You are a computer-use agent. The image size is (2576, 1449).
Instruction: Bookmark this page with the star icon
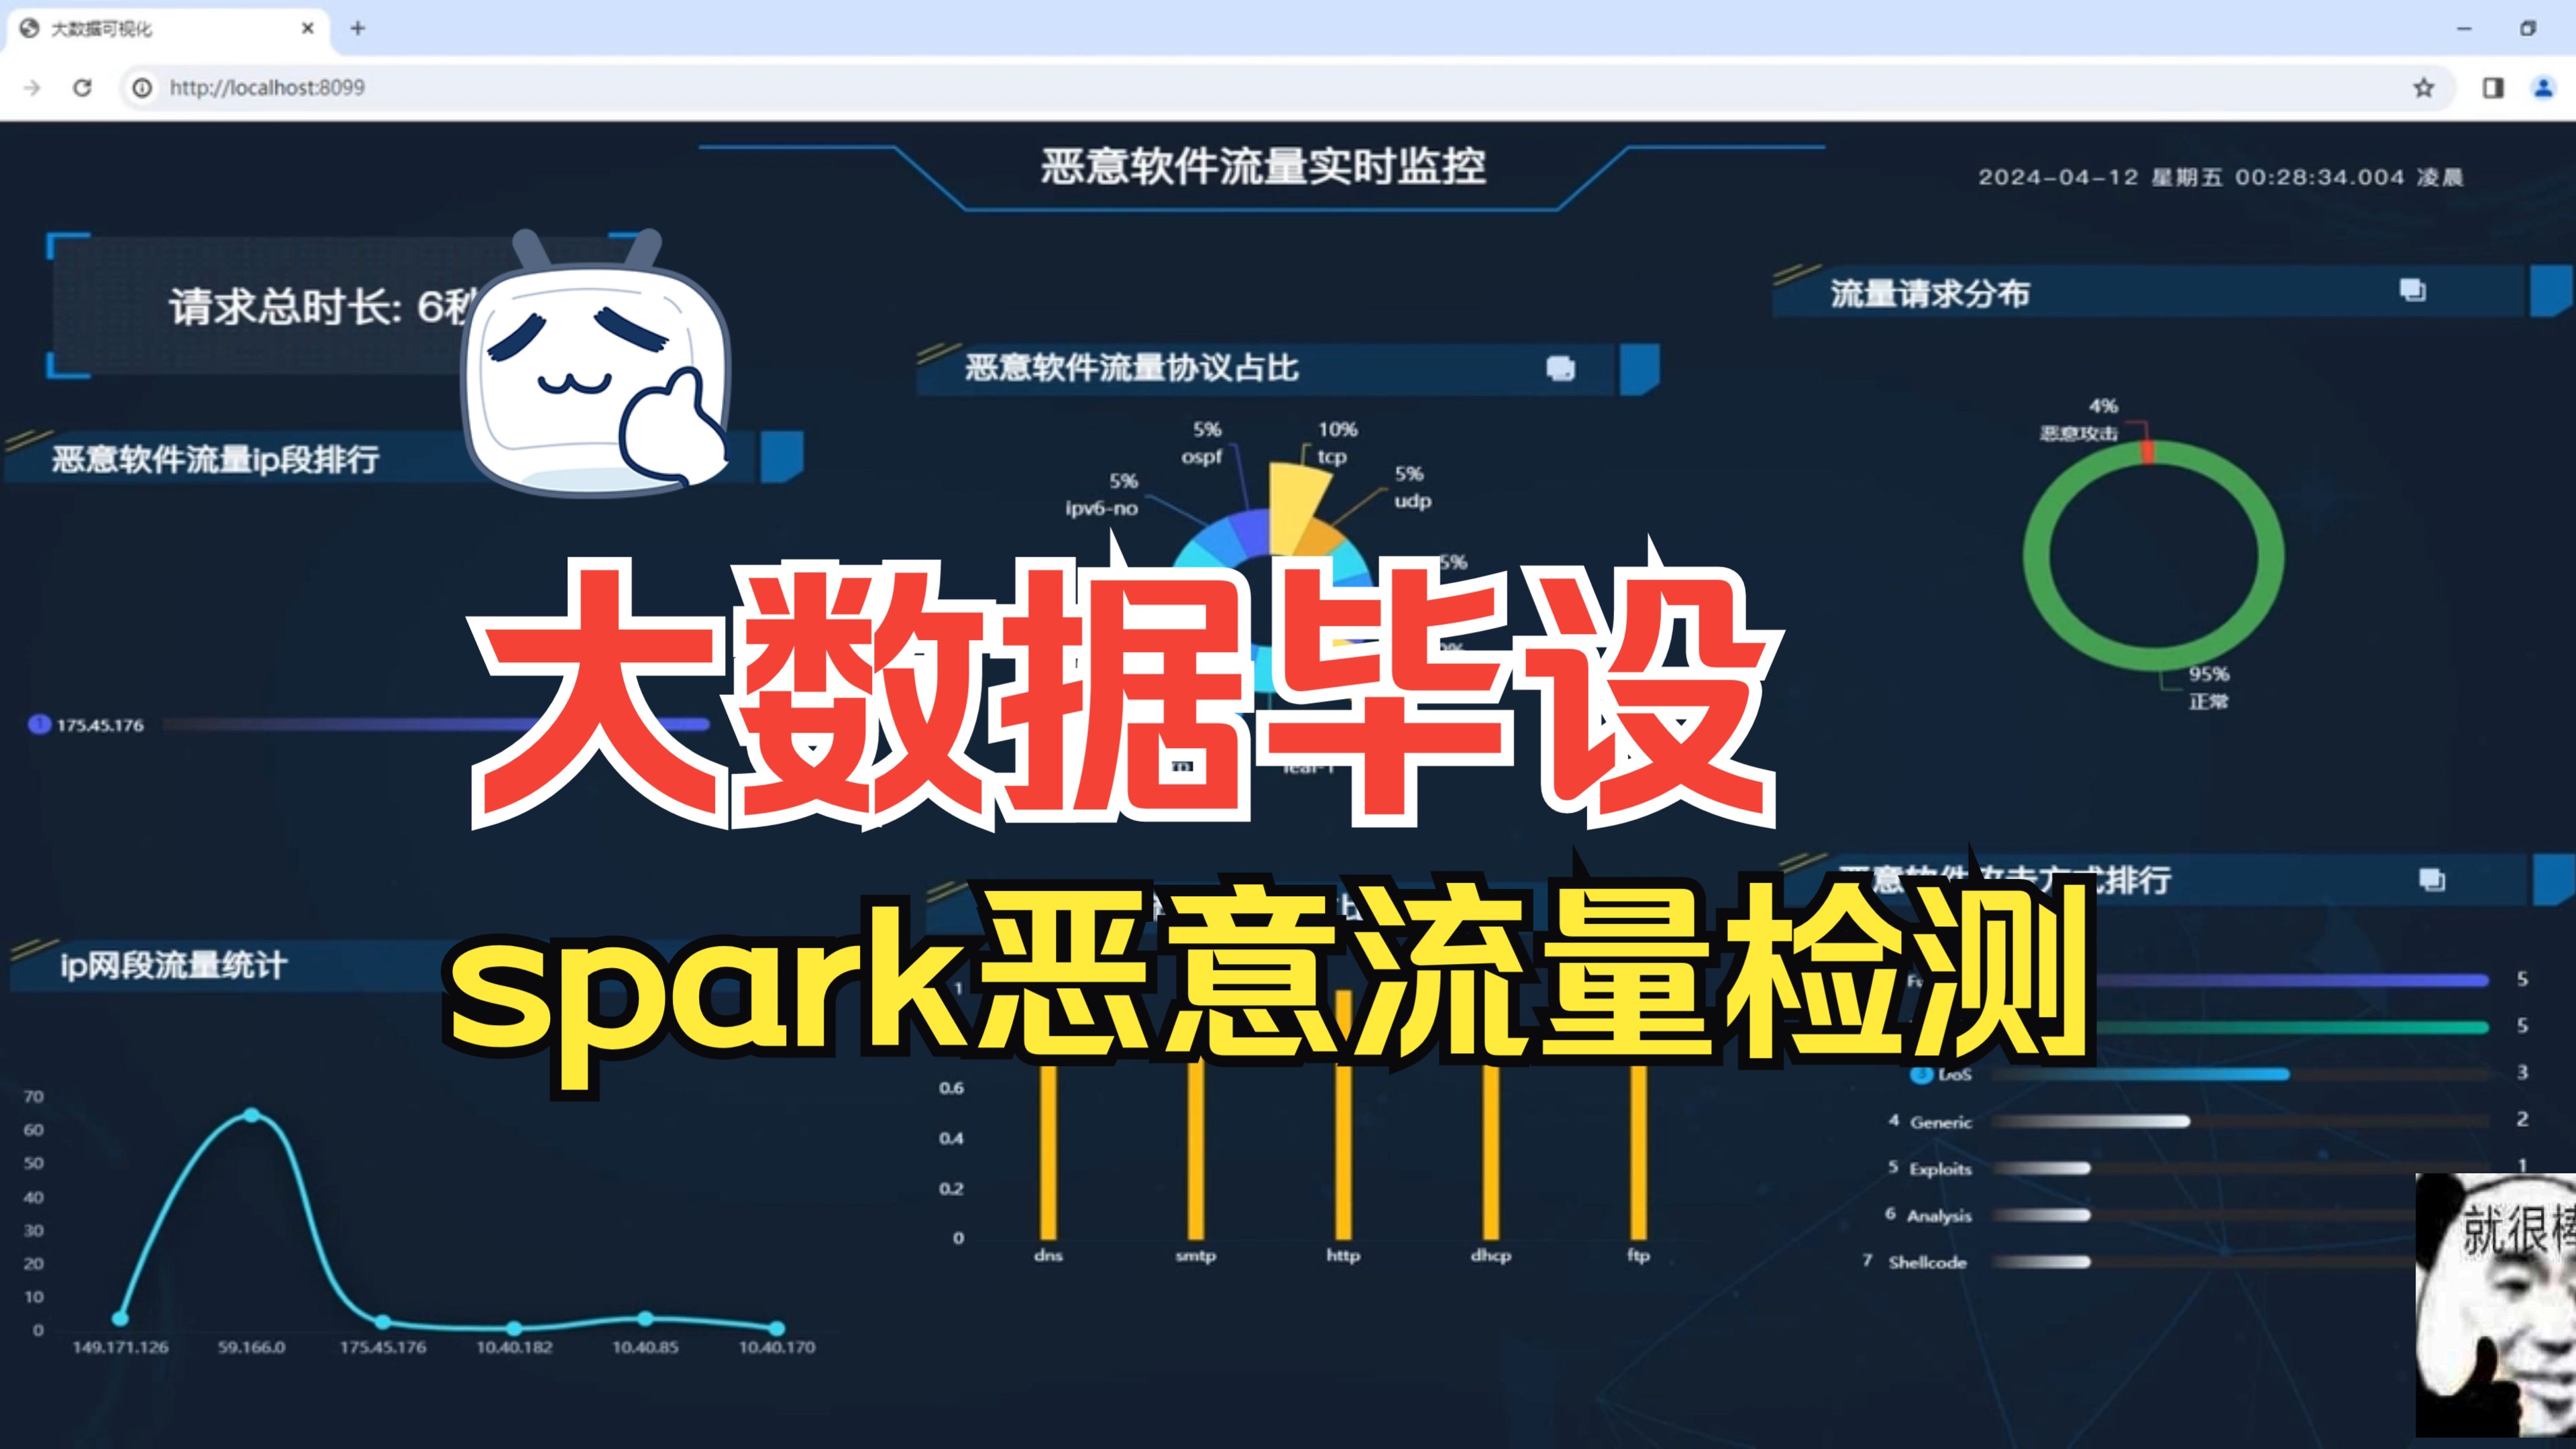pyautogui.click(x=2423, y=88)
